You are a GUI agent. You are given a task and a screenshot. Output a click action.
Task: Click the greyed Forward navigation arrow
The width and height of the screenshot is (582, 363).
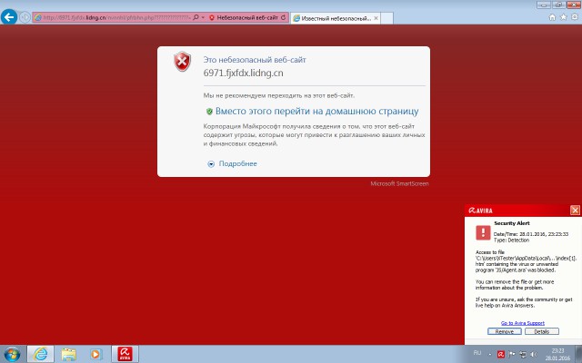[x=25, y=17]
